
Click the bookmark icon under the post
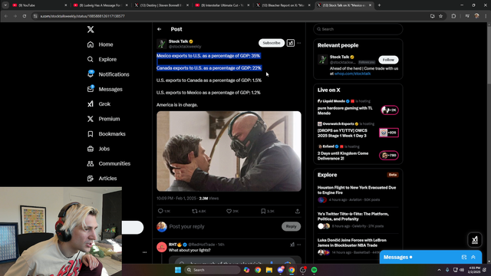tap(263, 212)
